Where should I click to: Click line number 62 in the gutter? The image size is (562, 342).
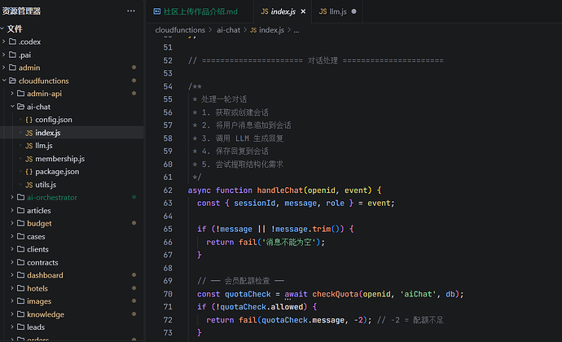168,191
